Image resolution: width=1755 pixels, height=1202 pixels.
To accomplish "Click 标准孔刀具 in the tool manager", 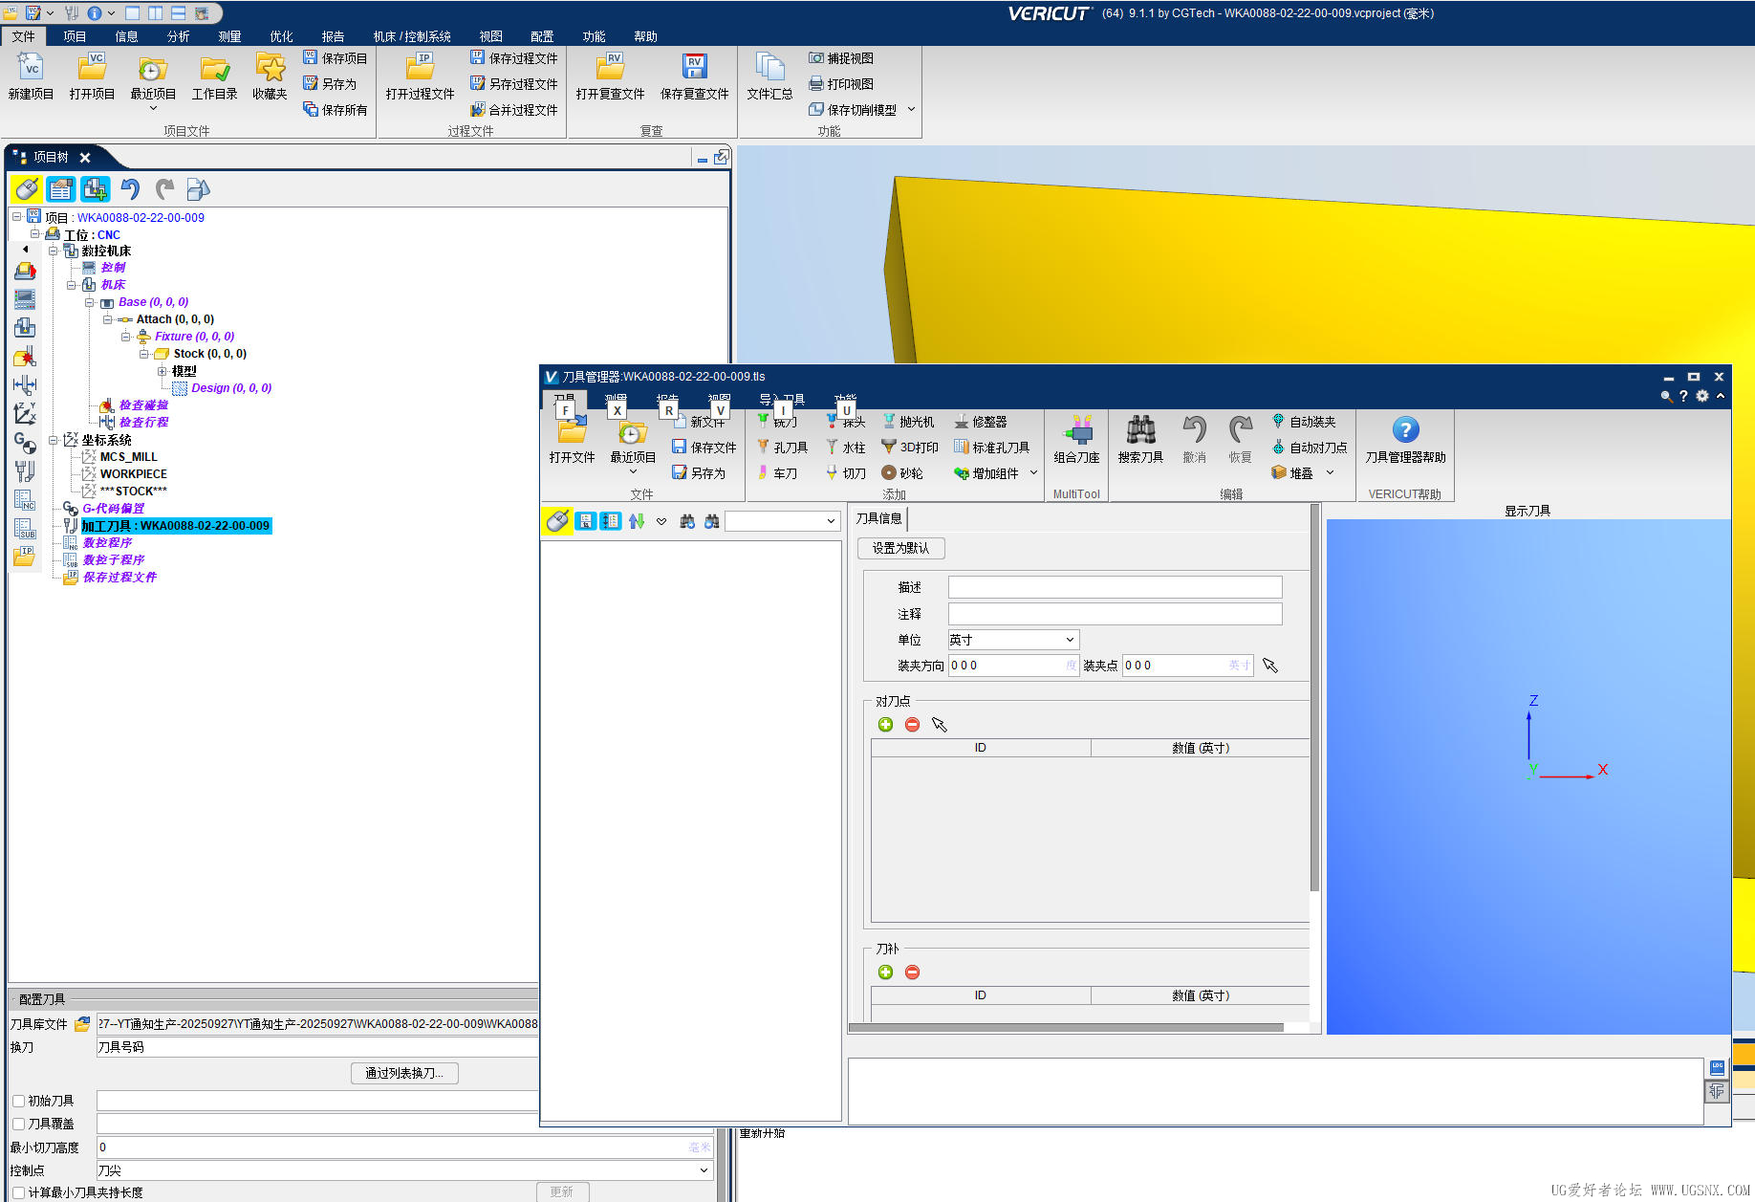I will pos(992,448).
